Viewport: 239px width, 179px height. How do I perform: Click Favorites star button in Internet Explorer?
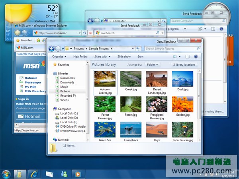click(24, 40)
